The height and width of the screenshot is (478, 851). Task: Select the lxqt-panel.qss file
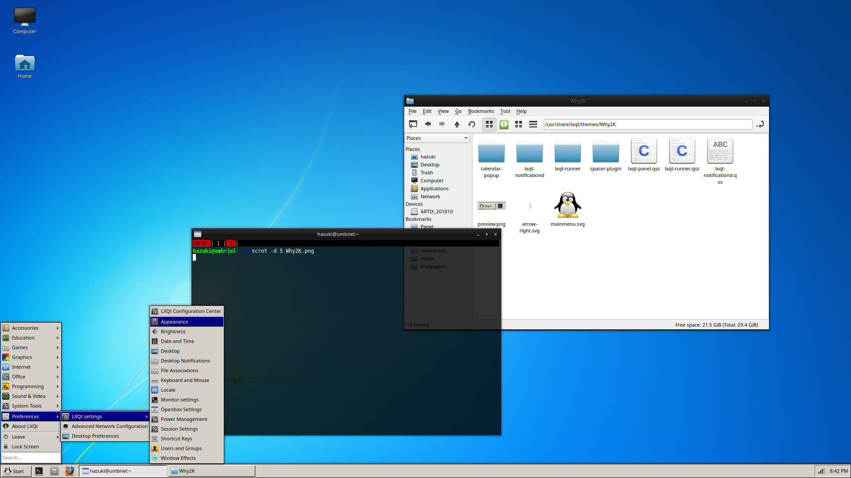coord(644,155)
